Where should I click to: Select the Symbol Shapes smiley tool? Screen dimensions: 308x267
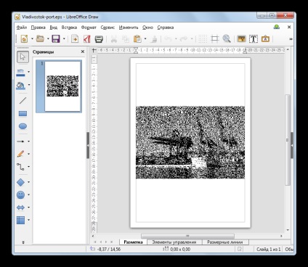pyautogui.click(x=20, y=194)
